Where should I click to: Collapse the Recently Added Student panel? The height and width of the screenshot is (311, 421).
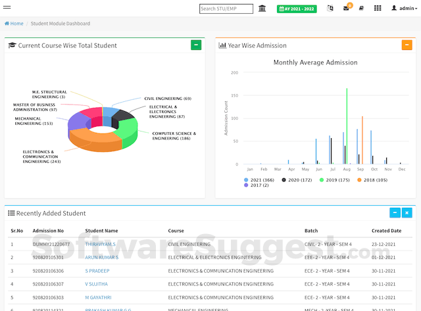394,212
